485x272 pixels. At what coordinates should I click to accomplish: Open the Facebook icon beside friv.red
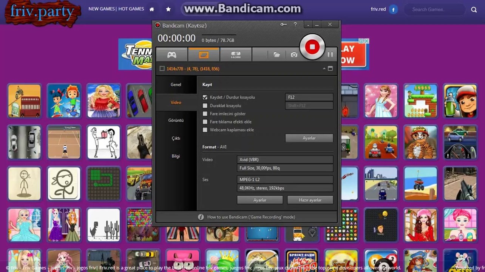393,9
